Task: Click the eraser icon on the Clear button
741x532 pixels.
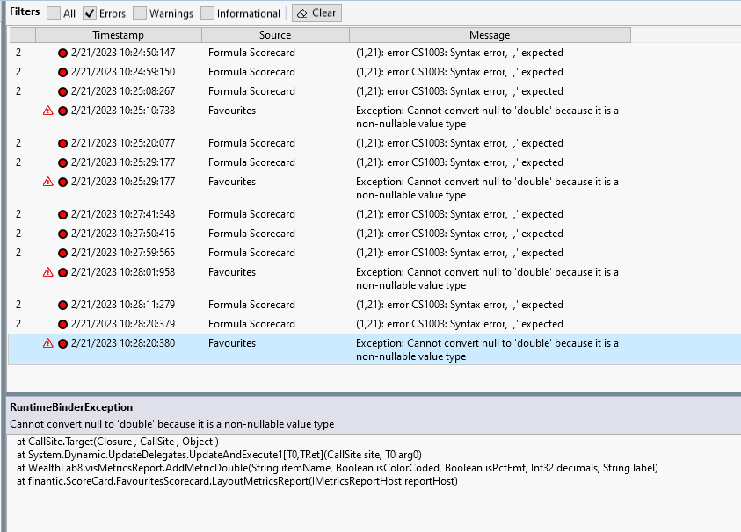Action: click(x=302, y=13)
